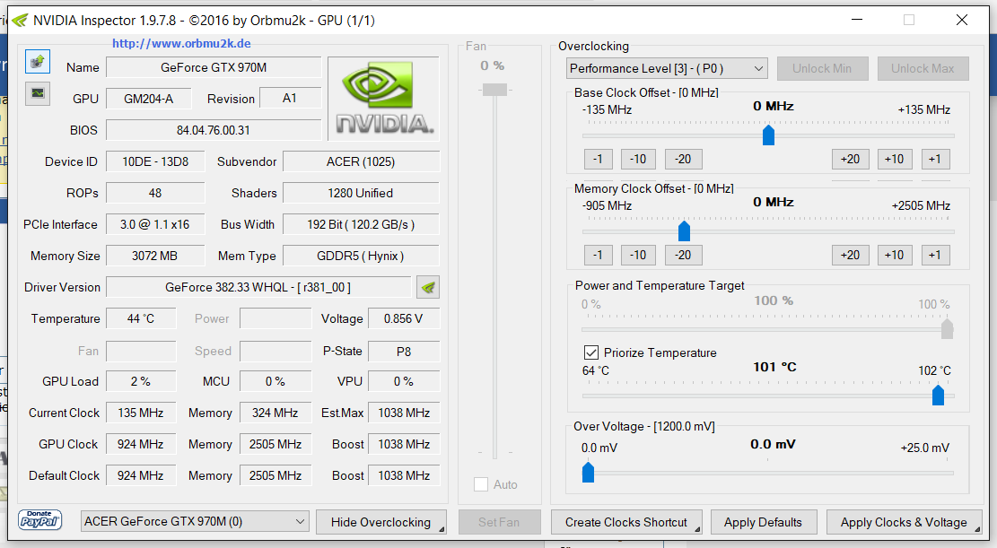Viewport: 997px width, 548px height.
Task: Toggle the Priorize Temperature checkbox
Action: [590, 352]
